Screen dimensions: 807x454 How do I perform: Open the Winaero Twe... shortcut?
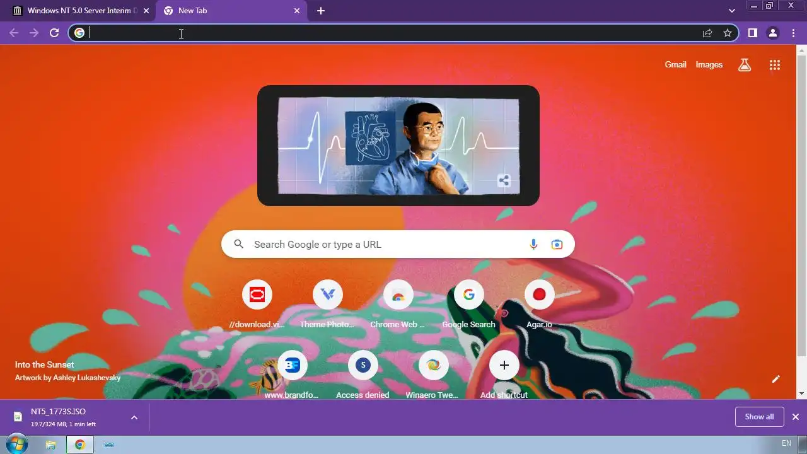tap(434, 375)
